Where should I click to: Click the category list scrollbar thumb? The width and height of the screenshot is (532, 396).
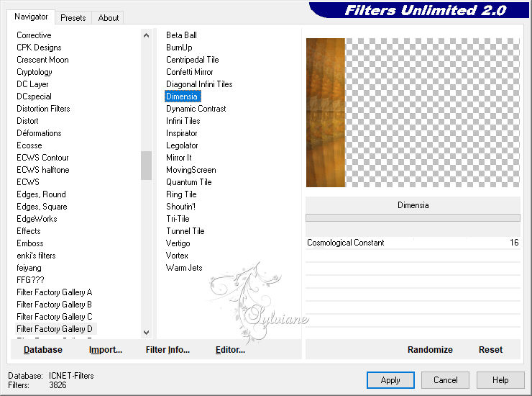[146, 165]
